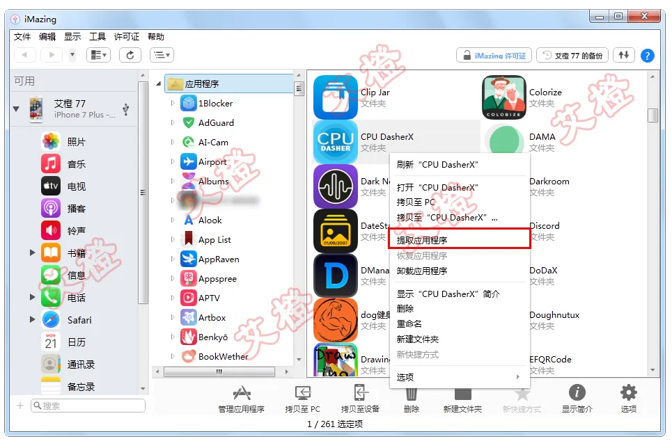Expand the 选项 submenu in context menu

click(517, 377)
